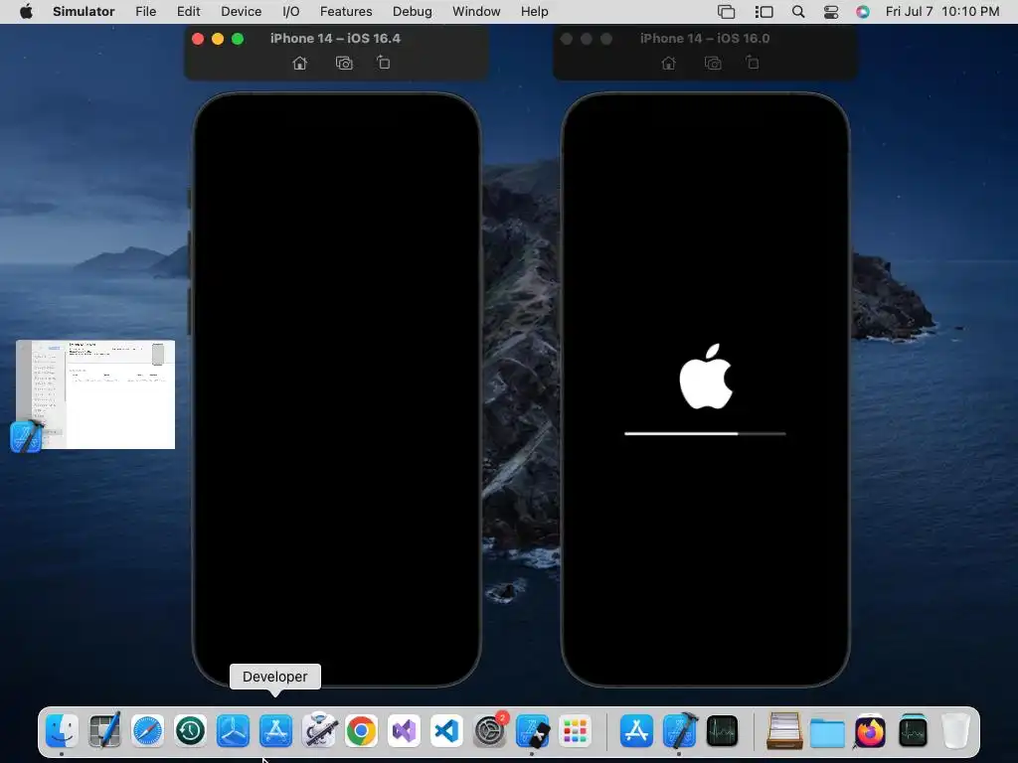Minimize the iPhone 14 iOS 16.4 simulator window
Viewport: 1018px width, 763px height.
pos(218,39)
